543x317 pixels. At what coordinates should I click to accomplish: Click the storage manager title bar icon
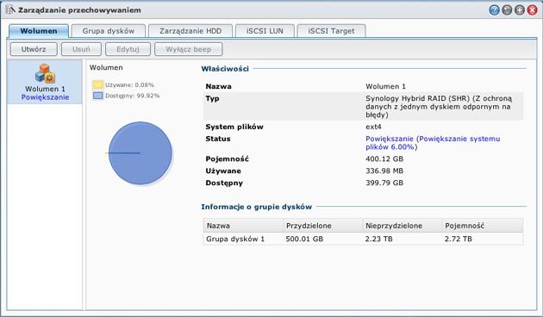(10, 9)
